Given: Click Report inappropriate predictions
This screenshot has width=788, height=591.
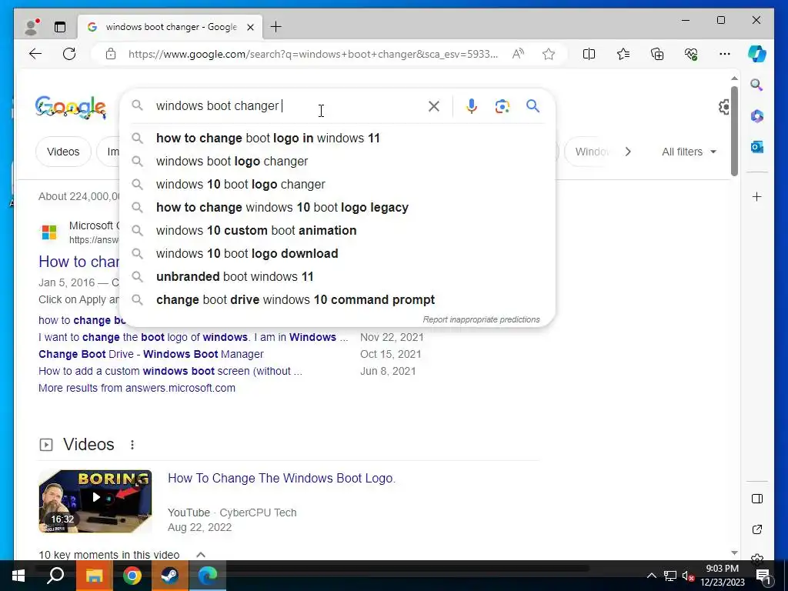Looking at the screenshot, I should (x=481, y=319).
